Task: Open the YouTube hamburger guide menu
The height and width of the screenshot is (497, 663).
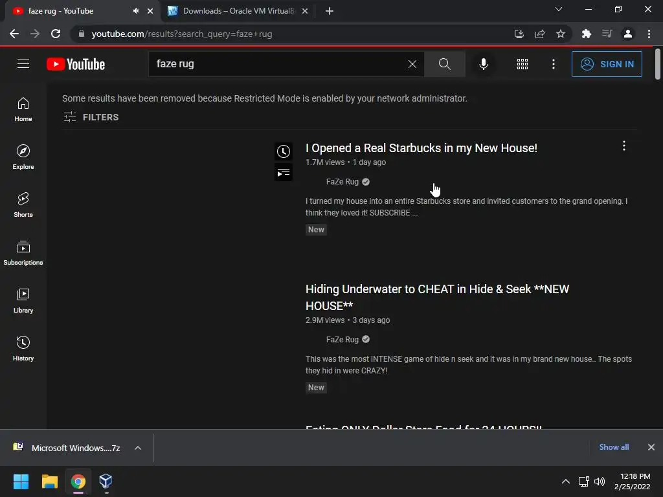Action: point(23,64)
